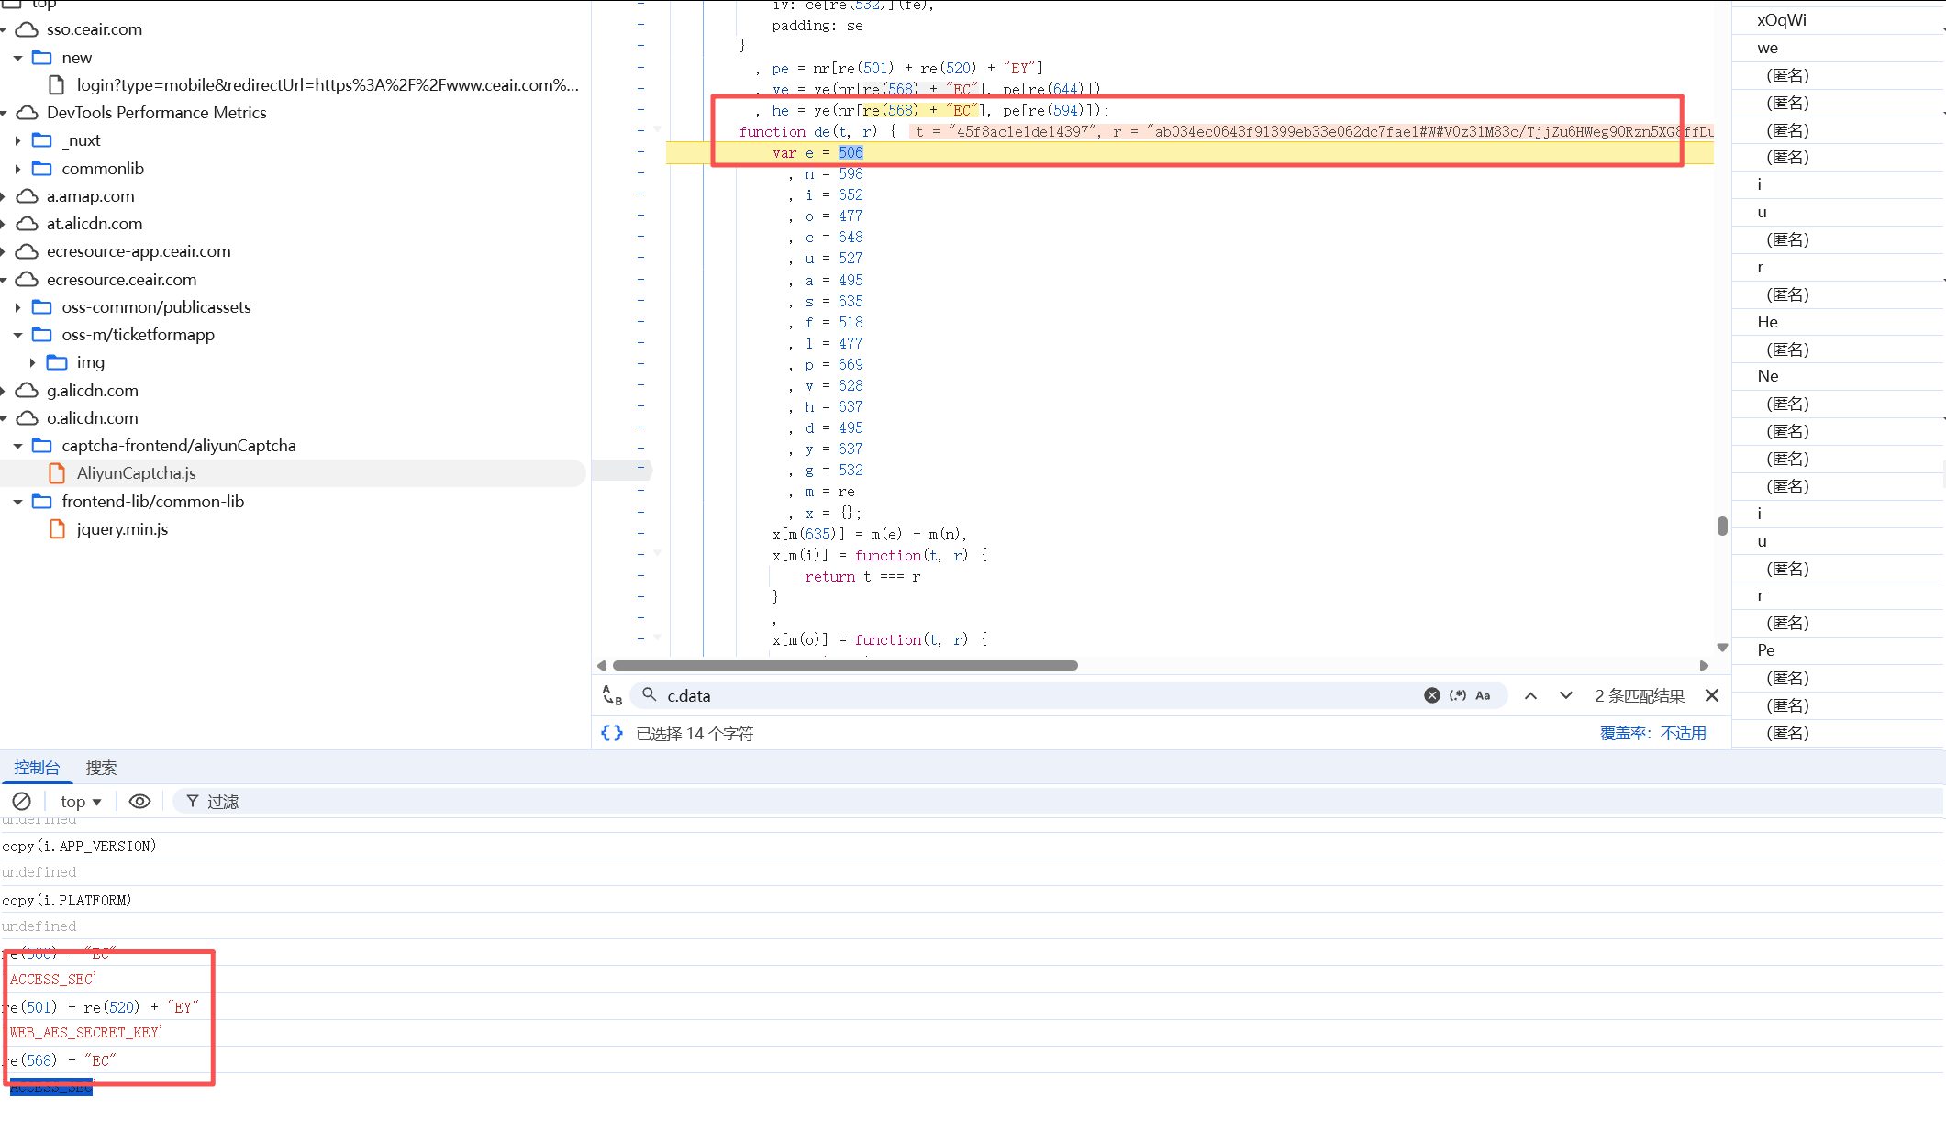Select ecresource-app.ceair.com cloud icon

click(28, 250)
